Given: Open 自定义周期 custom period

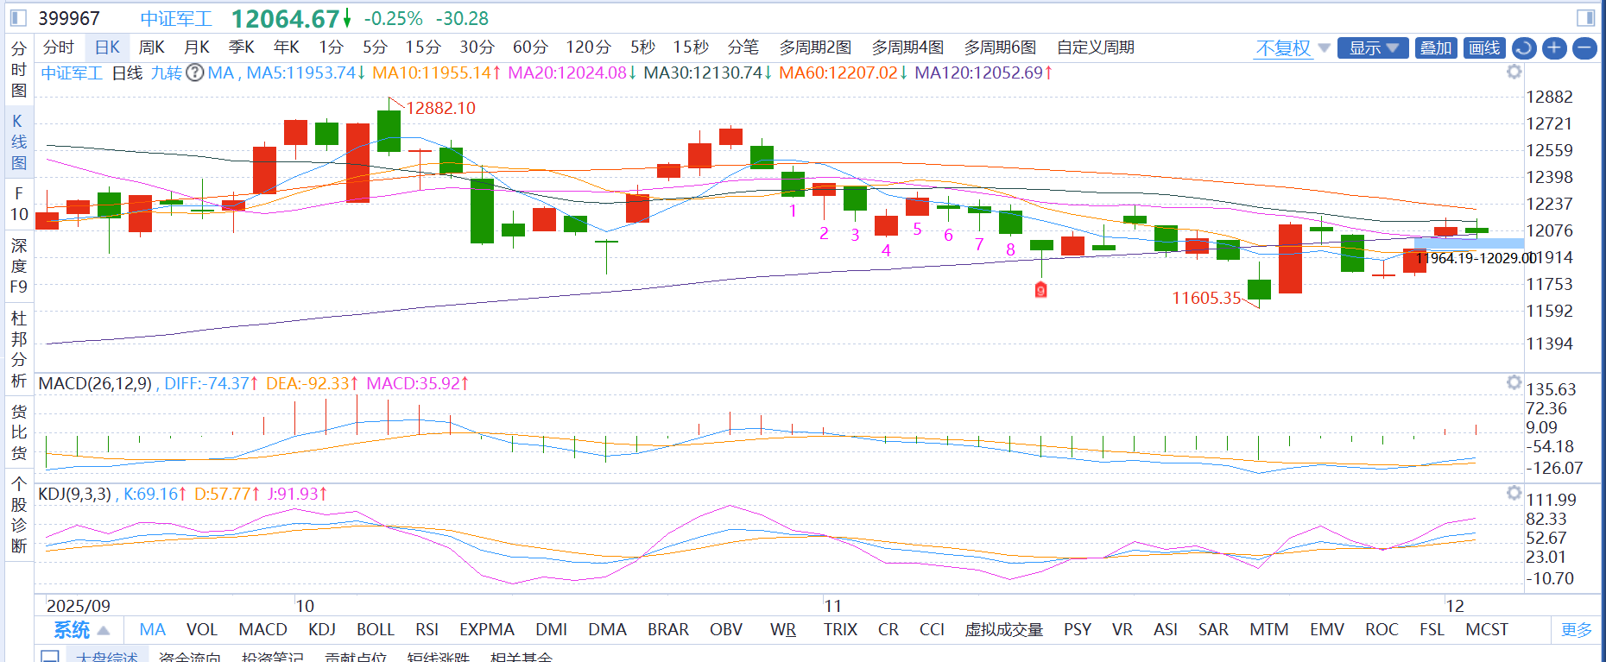Looking at the screenshot, I should pos(1096,47).
